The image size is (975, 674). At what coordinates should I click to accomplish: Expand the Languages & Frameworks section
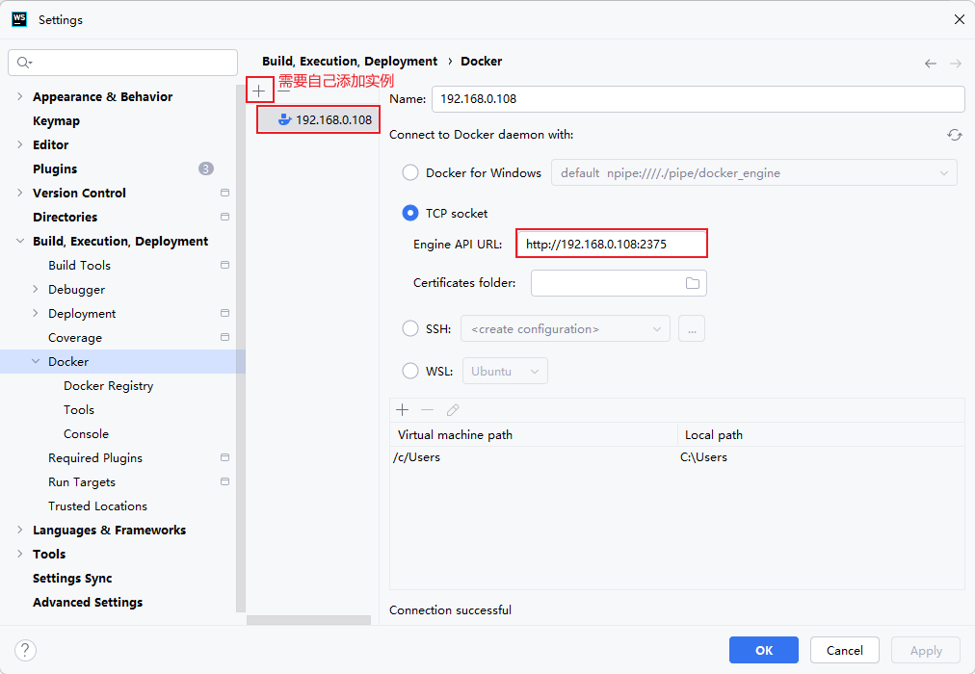pyautogui.click(x=20, y=531)
